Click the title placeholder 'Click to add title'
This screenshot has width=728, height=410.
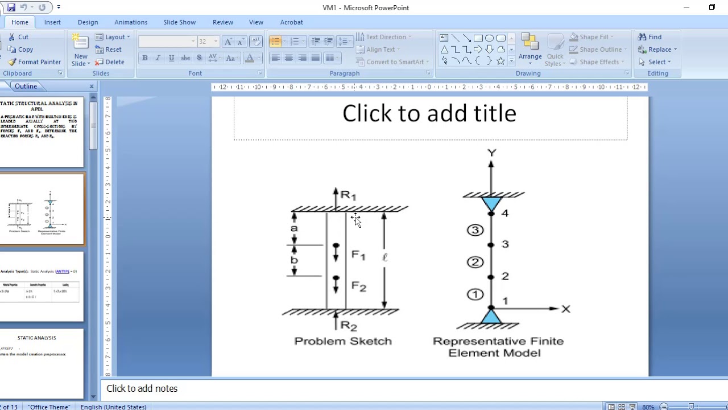point(430,114)
